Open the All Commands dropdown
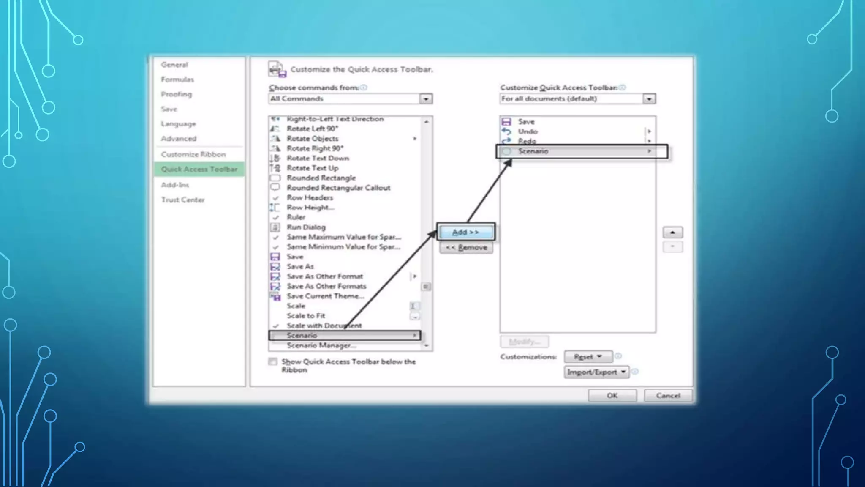Screen dimensions: 865x487 [x=426, y=99]
